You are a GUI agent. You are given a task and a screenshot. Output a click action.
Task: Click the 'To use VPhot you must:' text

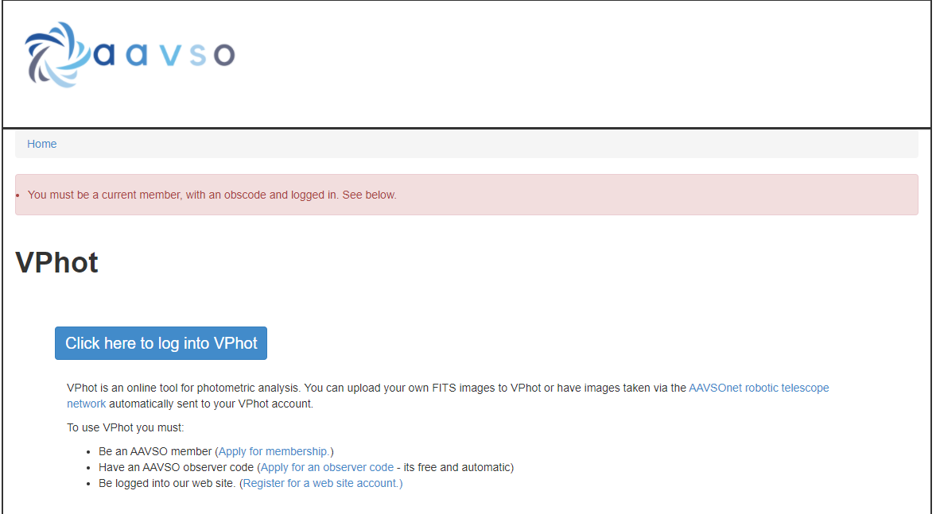126,427
